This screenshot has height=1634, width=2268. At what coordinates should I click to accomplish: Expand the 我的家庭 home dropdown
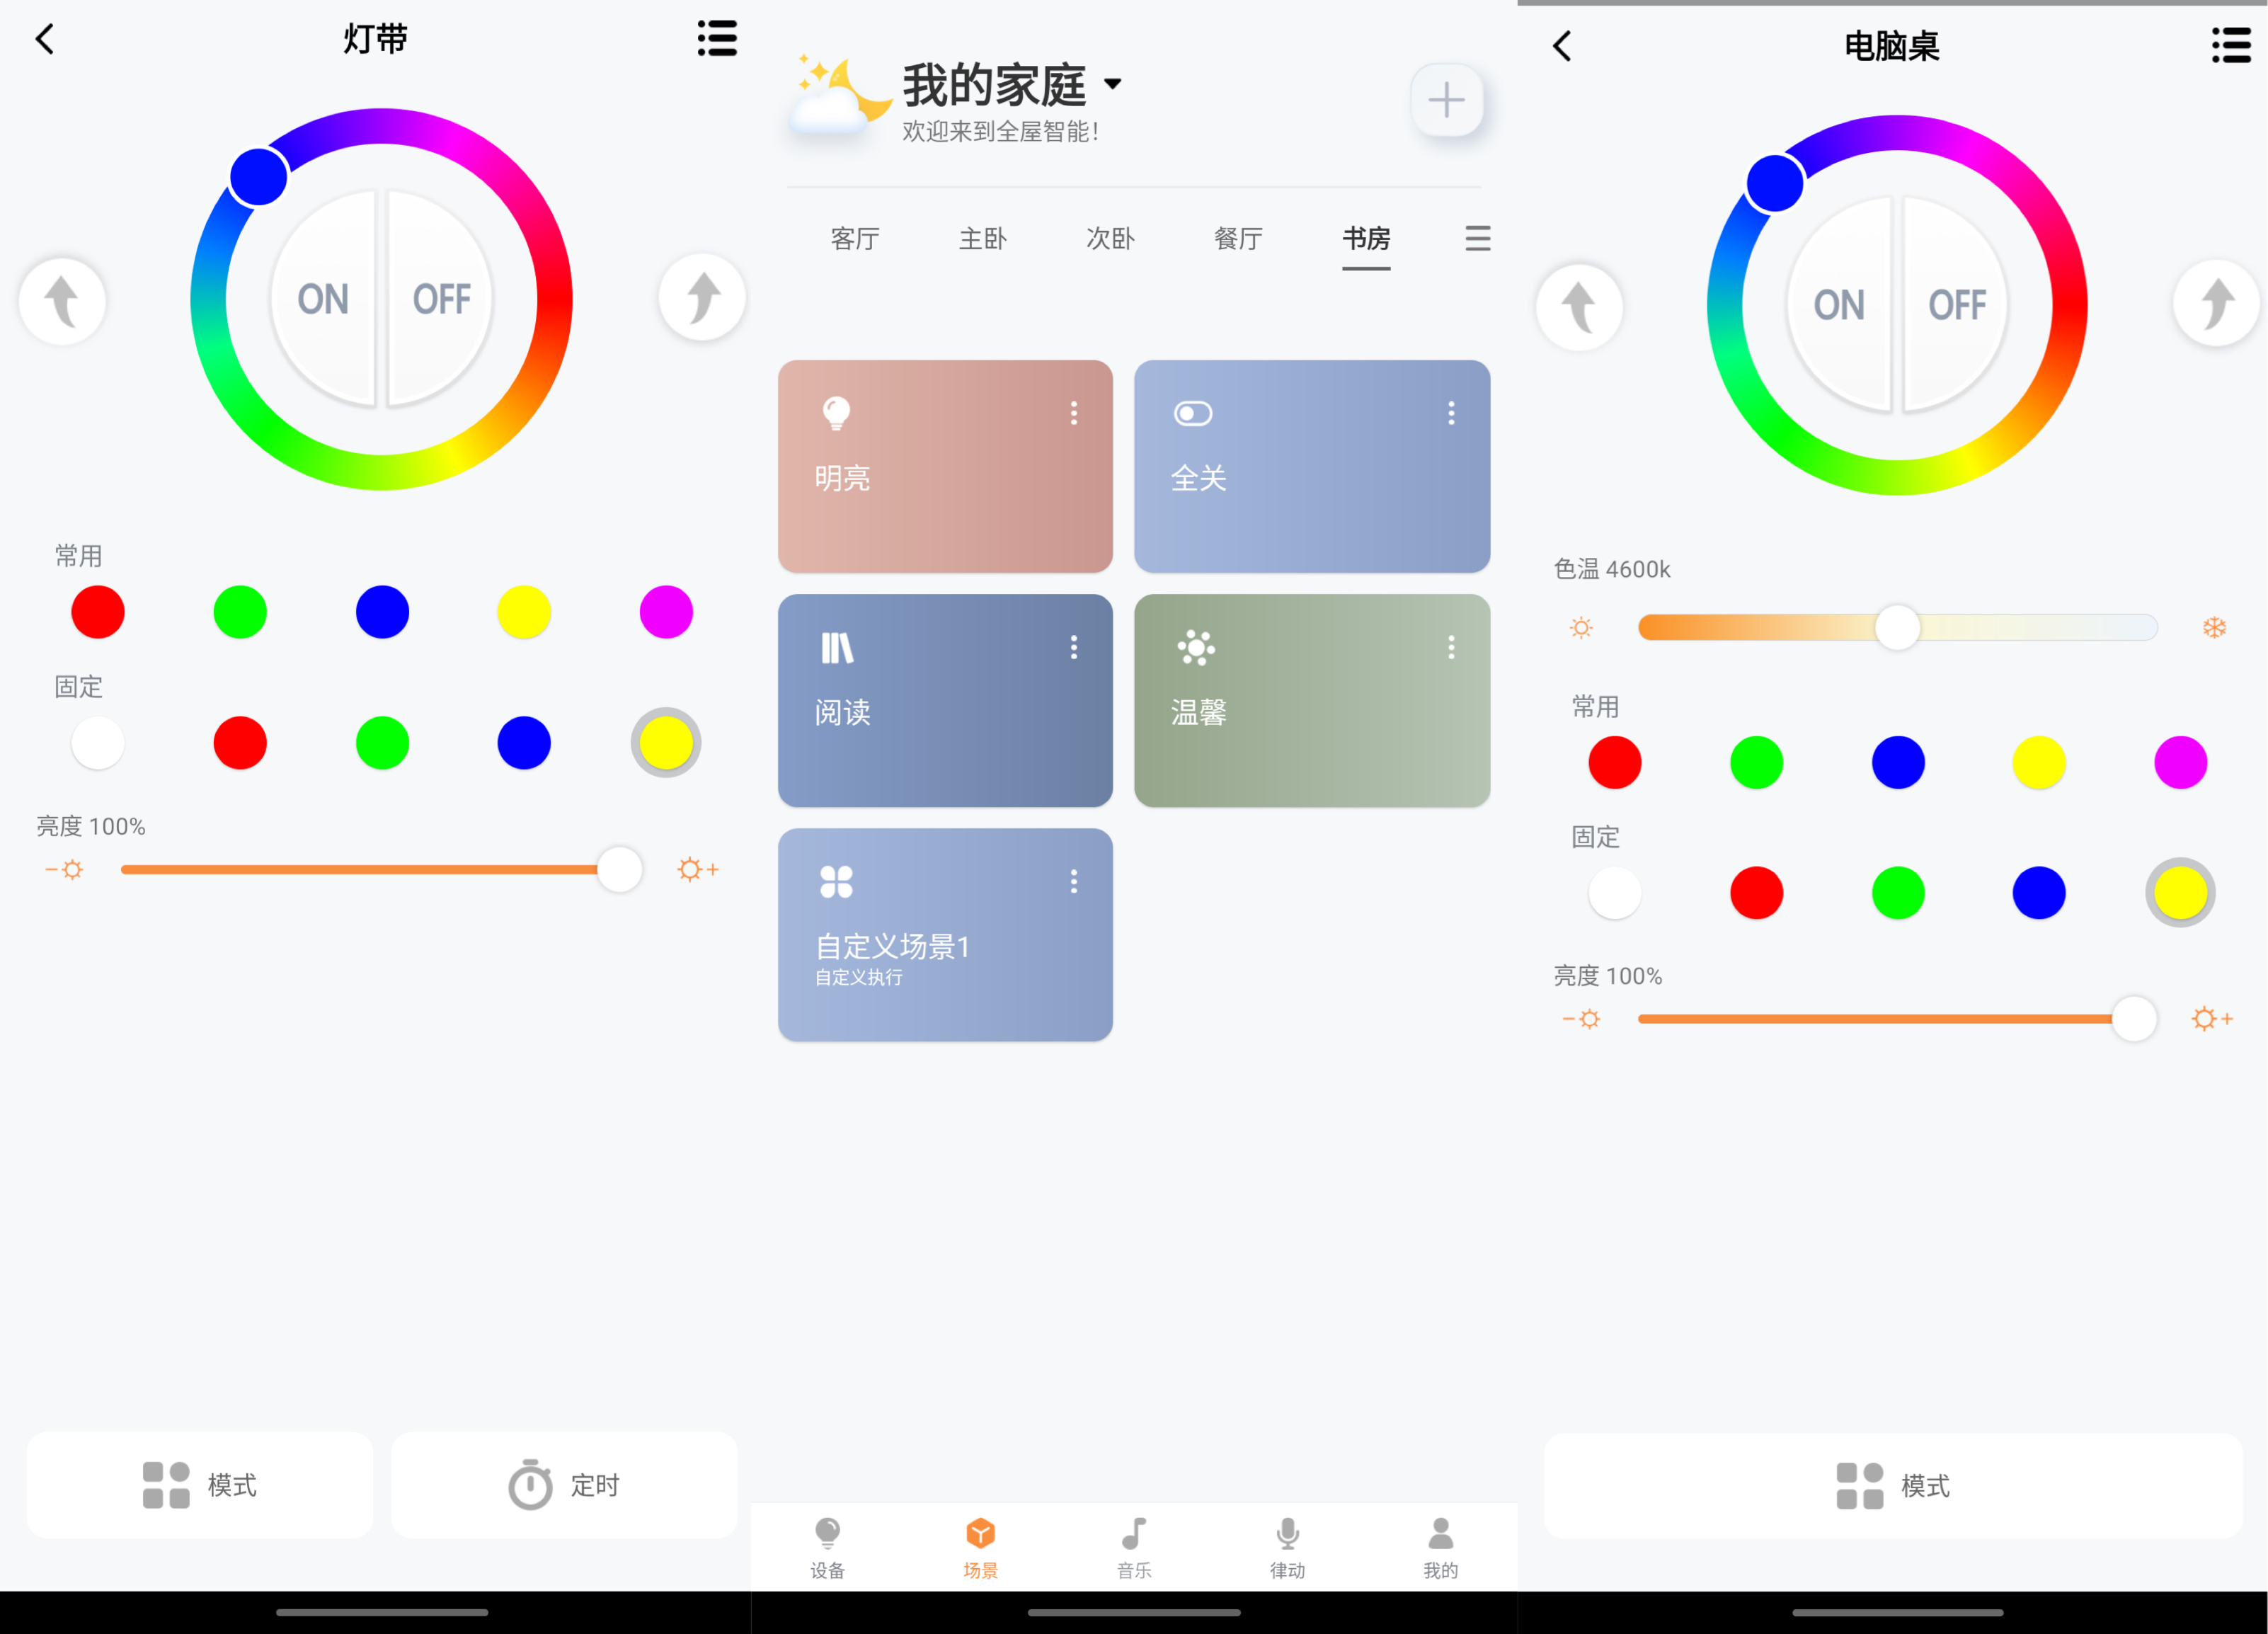pos(1114,85)
